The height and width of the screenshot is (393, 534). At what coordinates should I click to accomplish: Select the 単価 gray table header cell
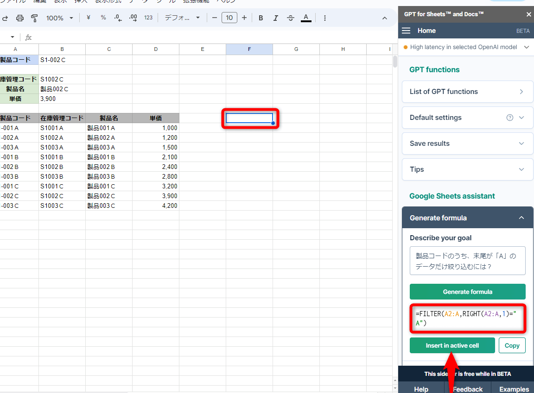point(156,119)
